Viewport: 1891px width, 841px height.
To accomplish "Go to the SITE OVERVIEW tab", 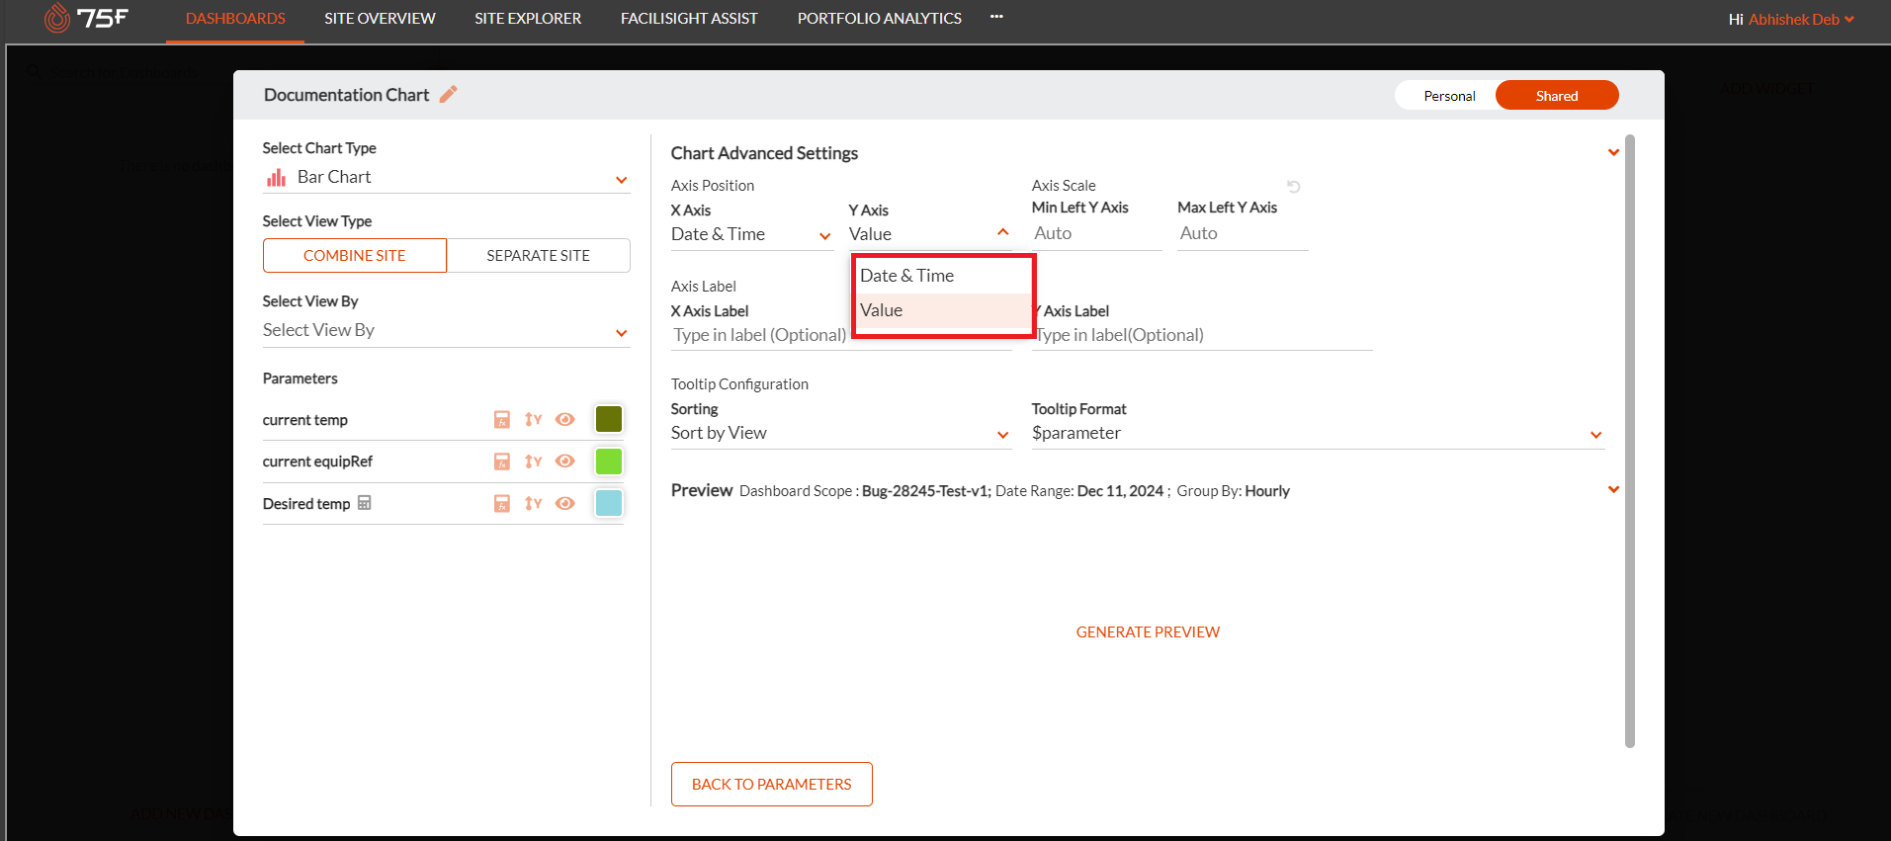I will pyautogui.click(x=380, y=19).
